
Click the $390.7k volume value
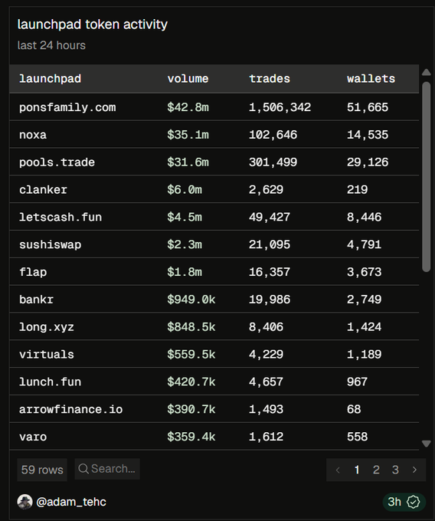click(x=191, y=409)
